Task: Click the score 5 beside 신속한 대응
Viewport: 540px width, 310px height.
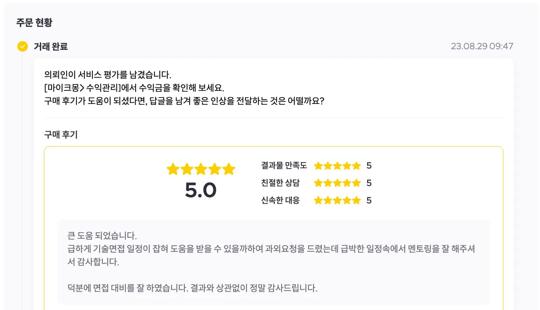Action: [x=369, y=201]
